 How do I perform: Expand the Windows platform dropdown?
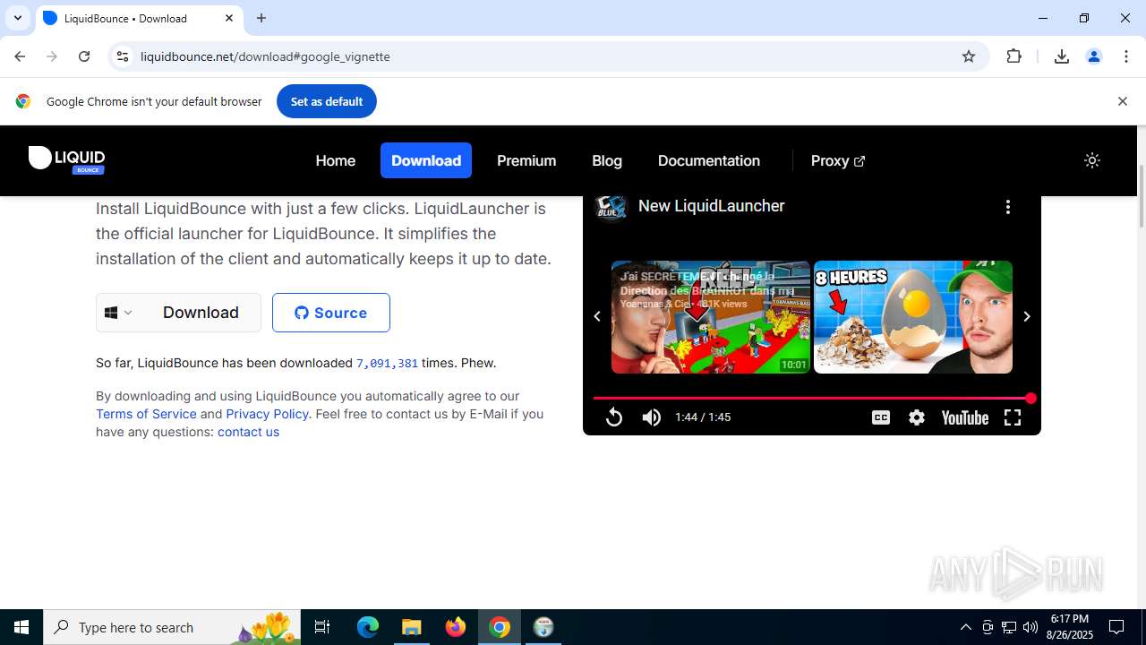click(x=119, y=313)
